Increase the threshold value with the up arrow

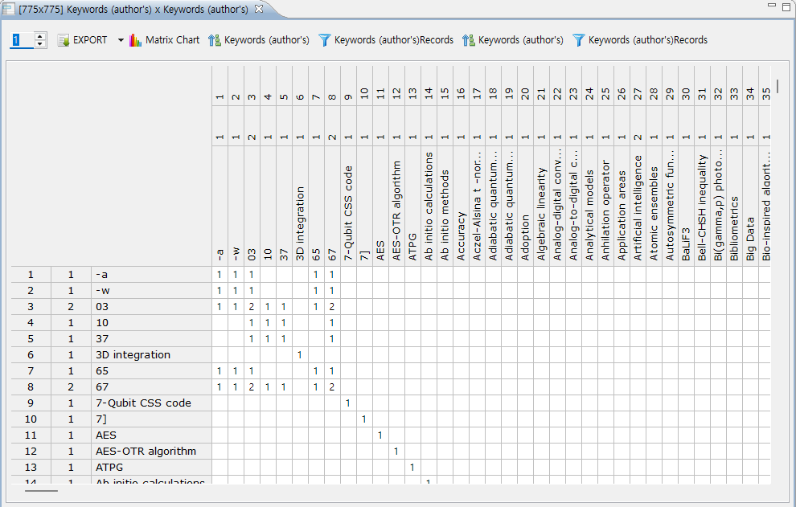click(40, 36)
